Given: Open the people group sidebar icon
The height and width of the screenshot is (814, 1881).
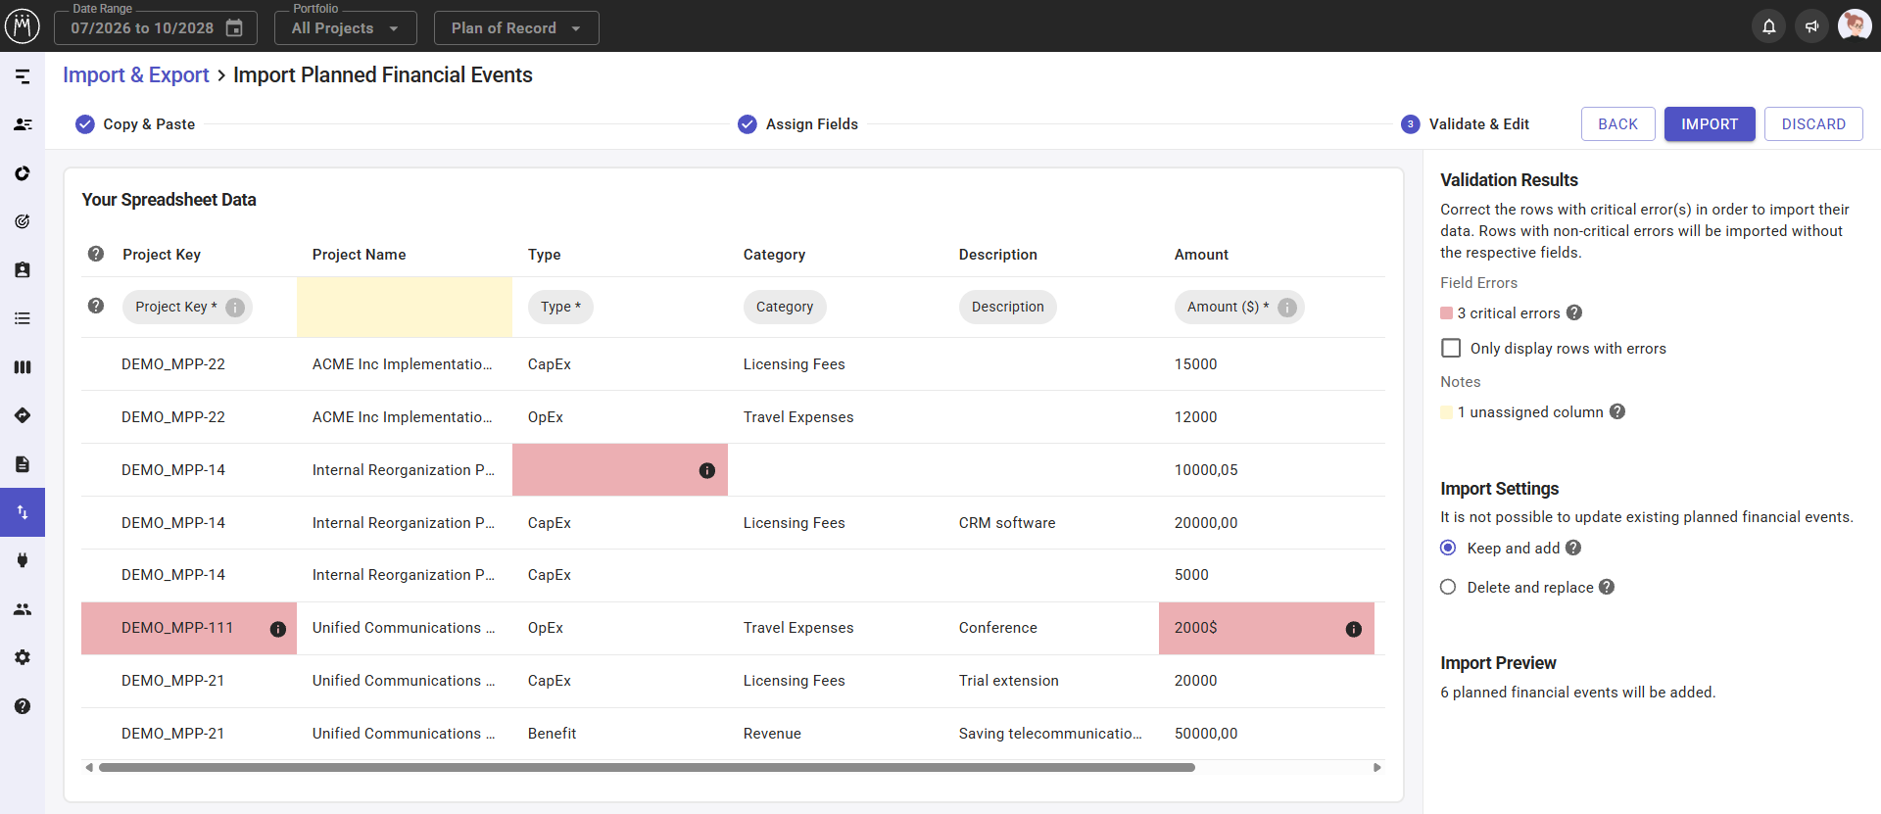Looking at the screenshot, I should 23,609.
